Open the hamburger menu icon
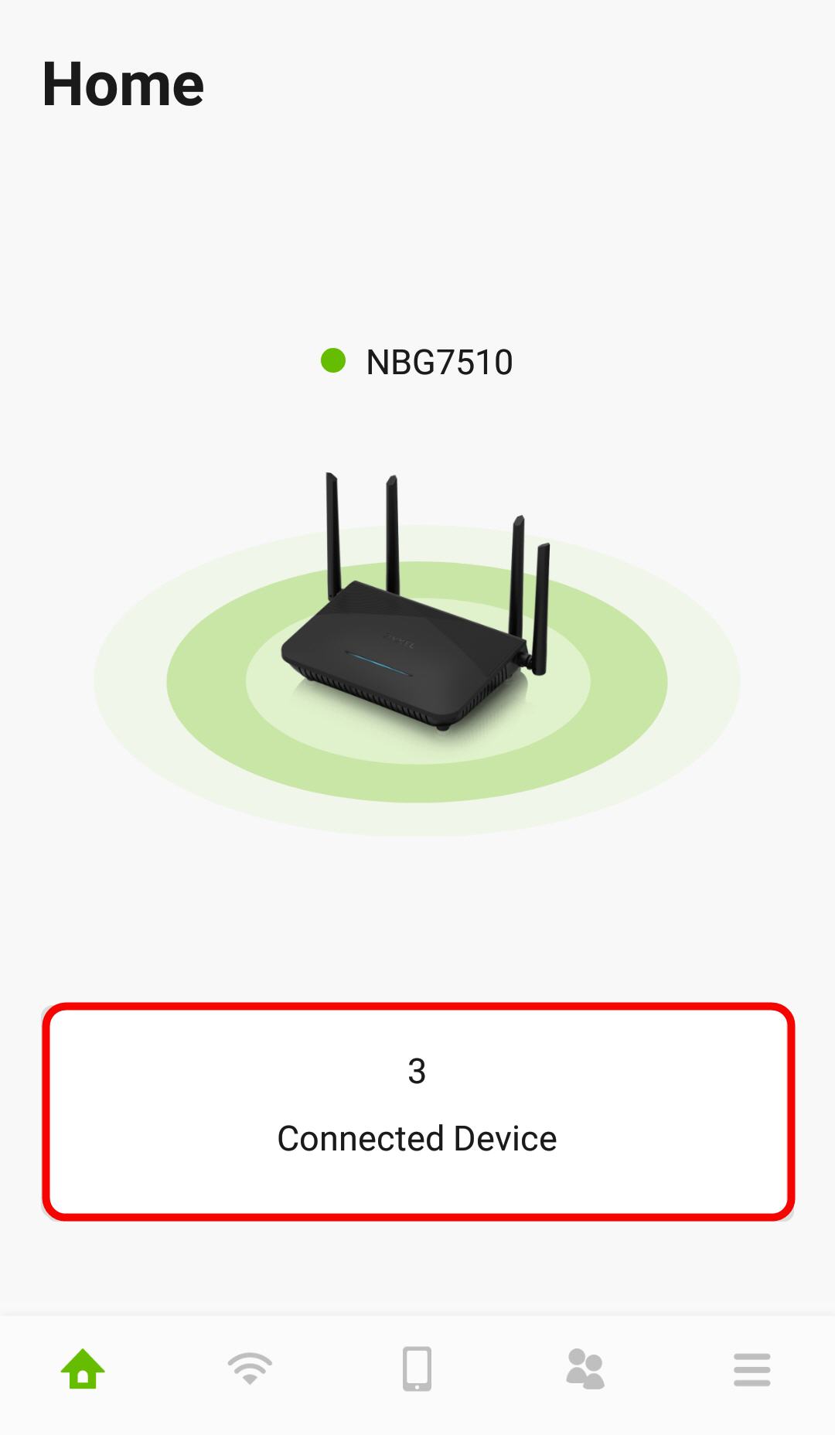The height and width of the screenshot is (1435, 835). coord(752,1369)
